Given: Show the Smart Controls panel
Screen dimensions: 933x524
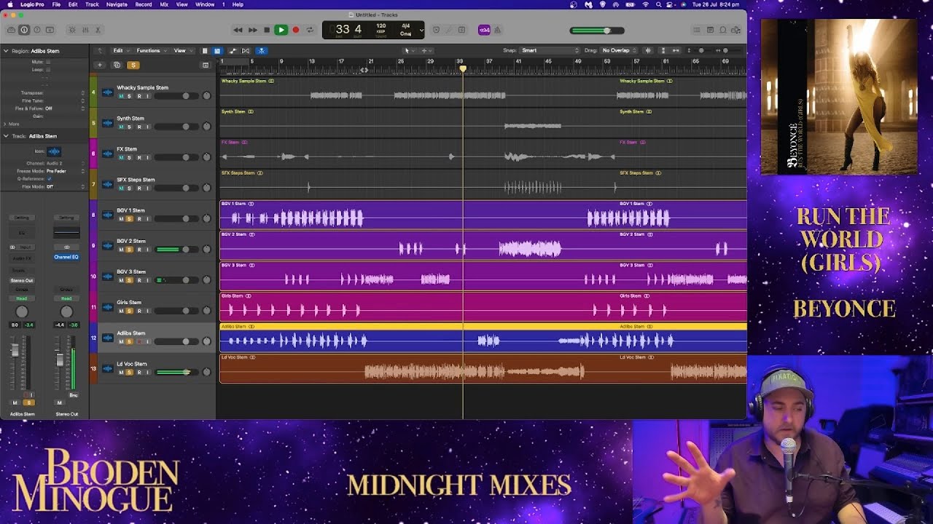Looking at the screenshot, I should click(x=71, y=30).
